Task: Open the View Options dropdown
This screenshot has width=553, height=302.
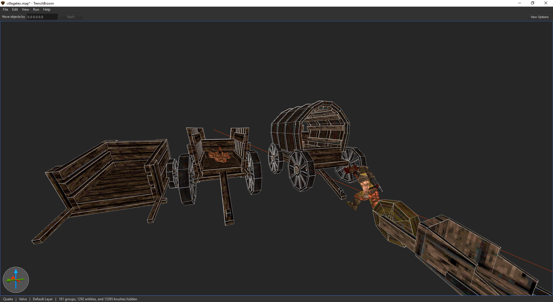Action: point(539,17)
